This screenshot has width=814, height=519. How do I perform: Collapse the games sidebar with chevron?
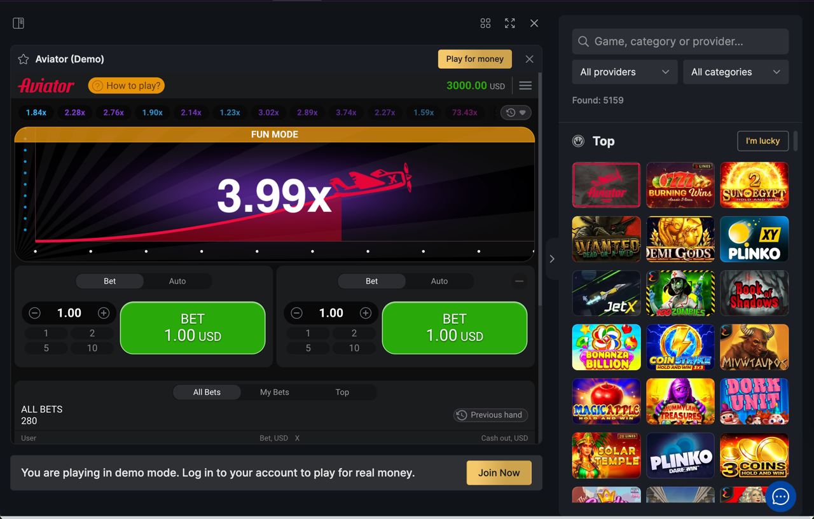click(x=552, y=259)
